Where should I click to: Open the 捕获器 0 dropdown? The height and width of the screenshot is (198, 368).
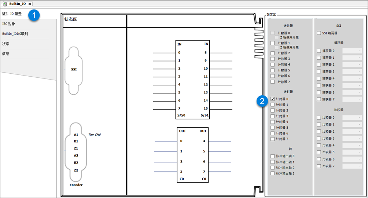point(352,51)
